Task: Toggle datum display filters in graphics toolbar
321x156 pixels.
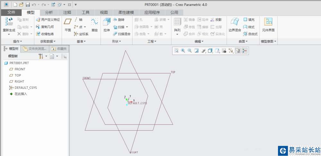Action: tap(231, 51)
